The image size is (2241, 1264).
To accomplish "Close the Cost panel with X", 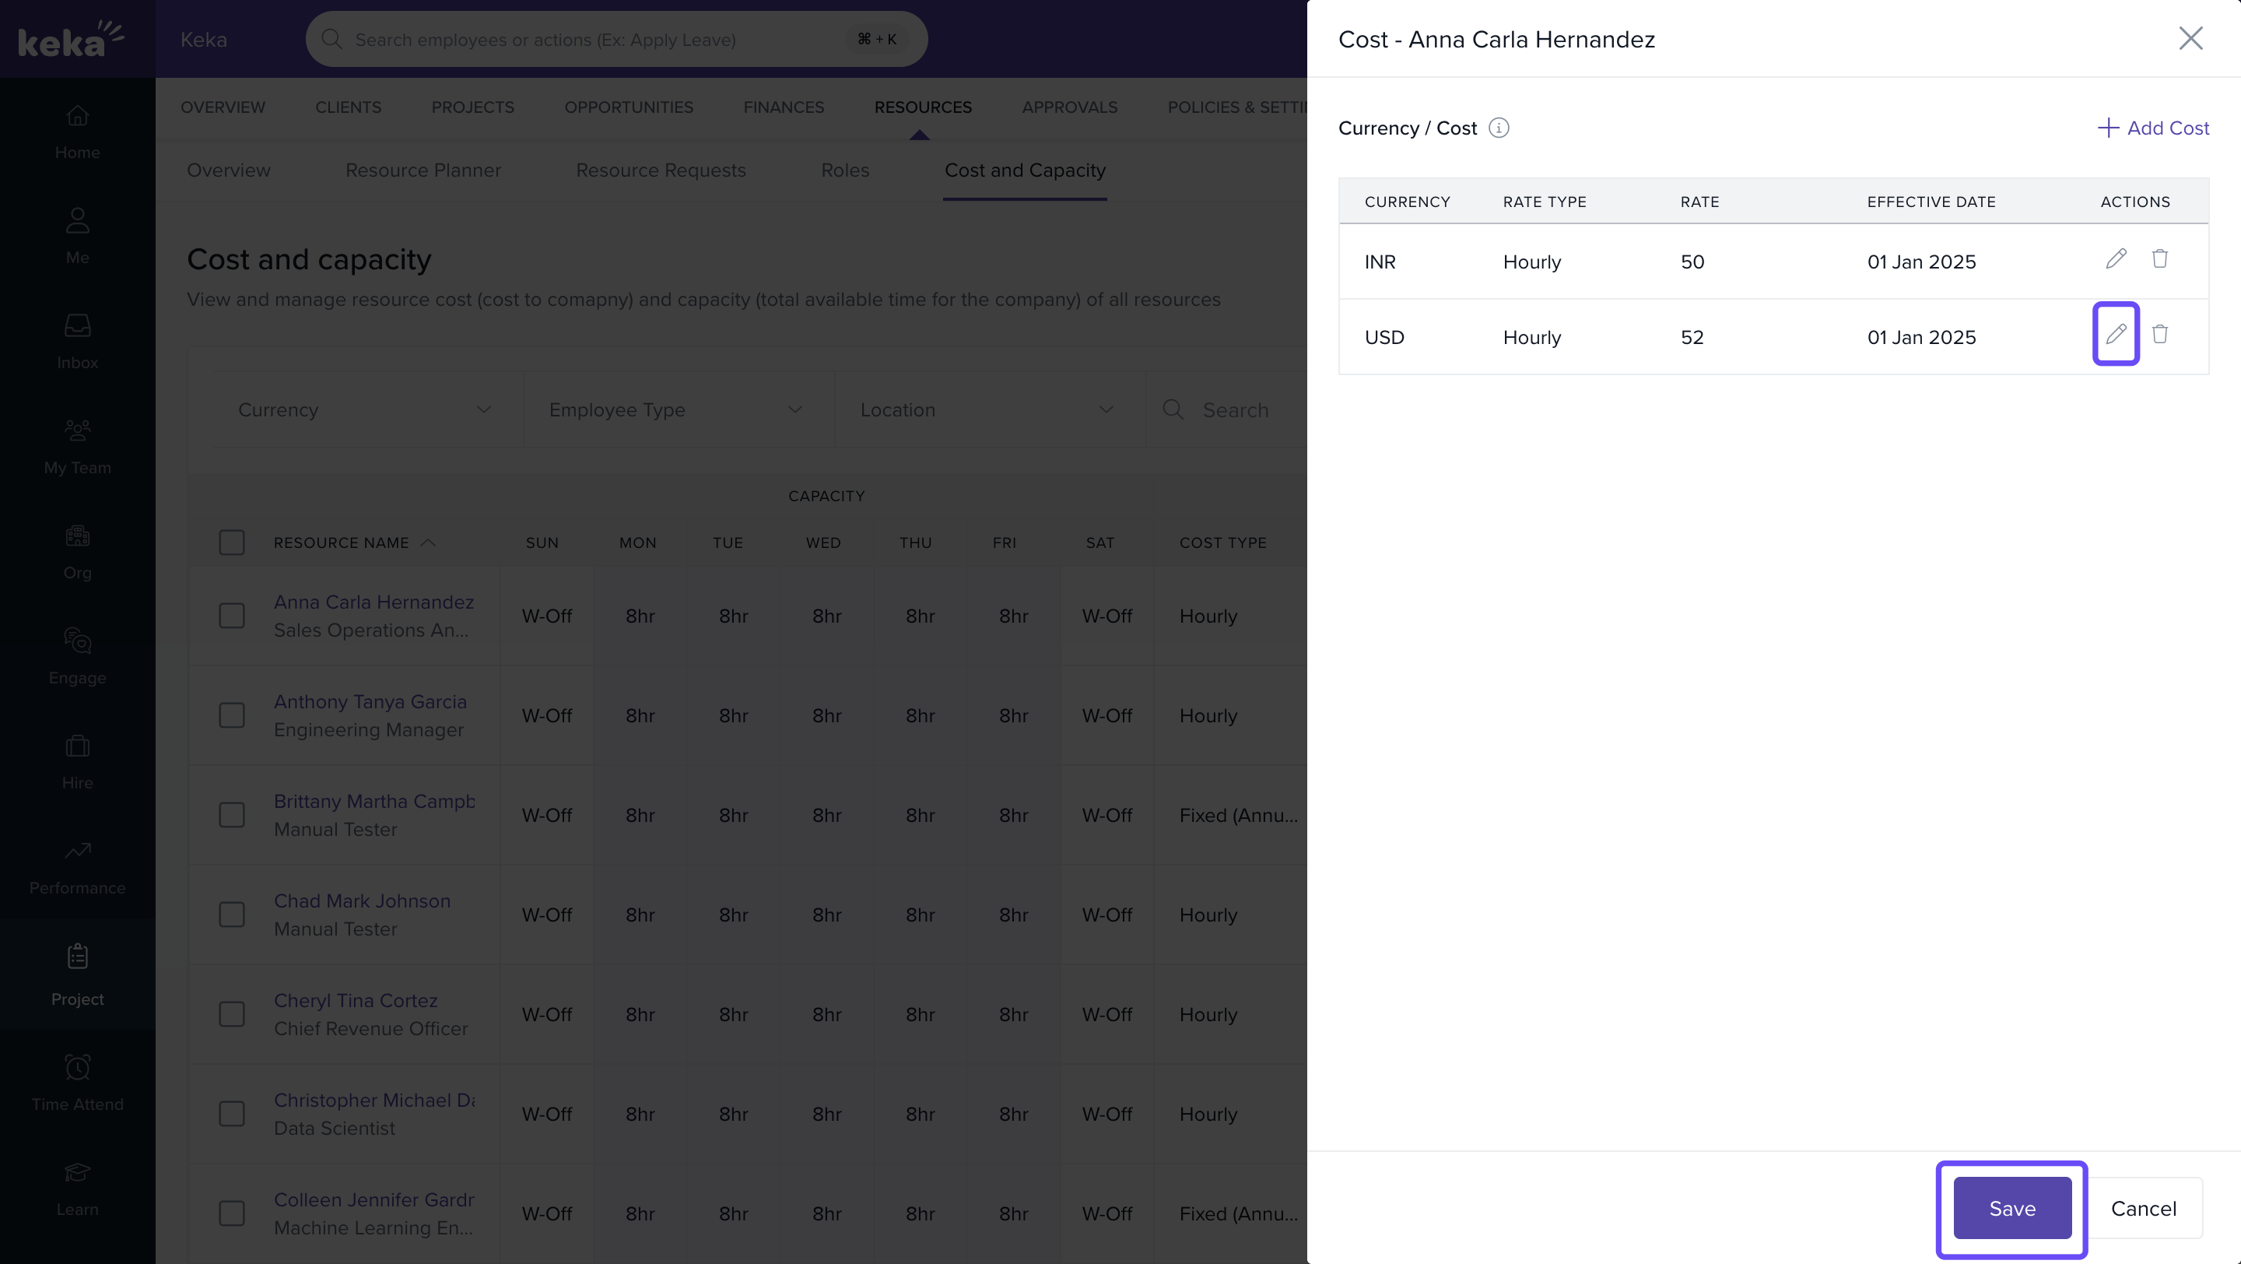I will tap(2190, 38).
